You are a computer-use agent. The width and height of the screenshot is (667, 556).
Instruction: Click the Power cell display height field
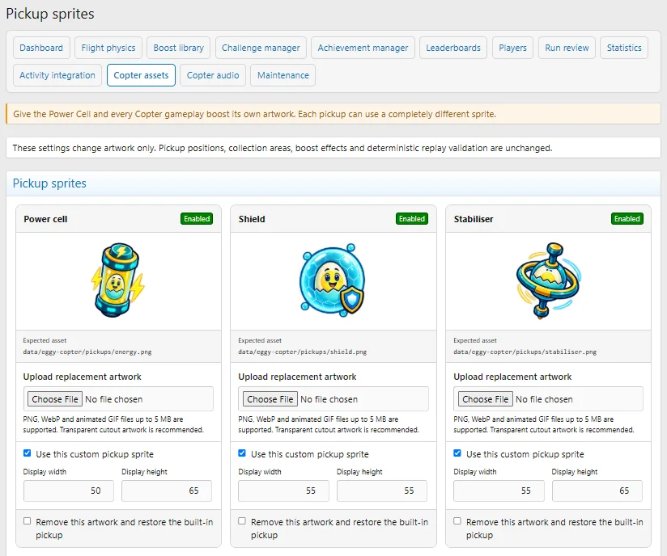(x=167, y=491)
